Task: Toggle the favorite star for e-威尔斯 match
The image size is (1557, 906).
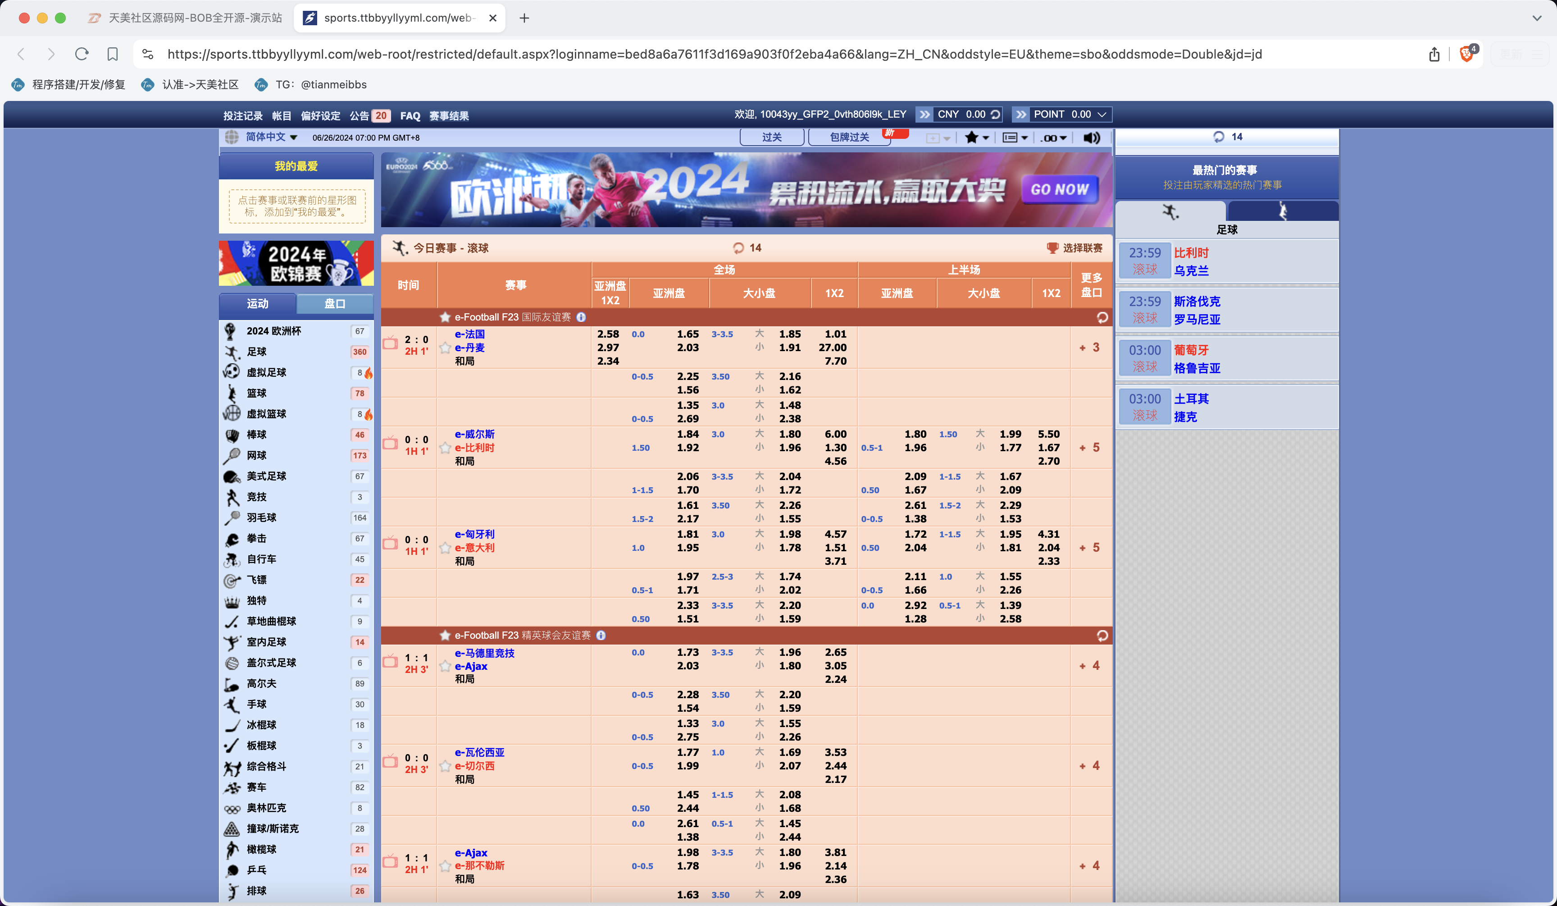Action: [445, 448]
